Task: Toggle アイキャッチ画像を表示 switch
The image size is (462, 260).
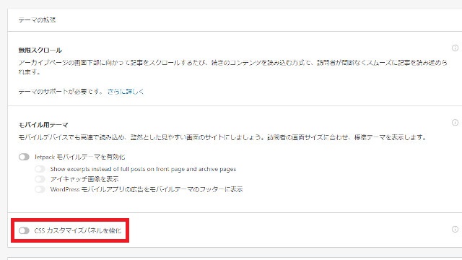Action: pos(40,179)
